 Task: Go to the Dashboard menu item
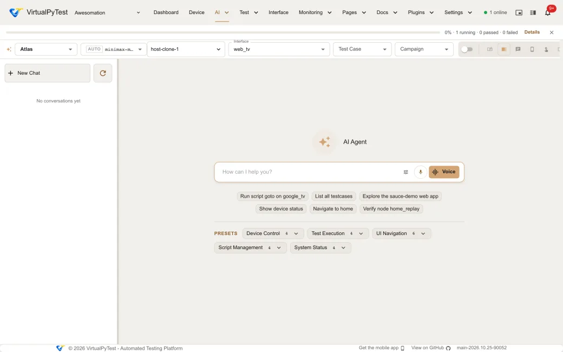[166, 12]
